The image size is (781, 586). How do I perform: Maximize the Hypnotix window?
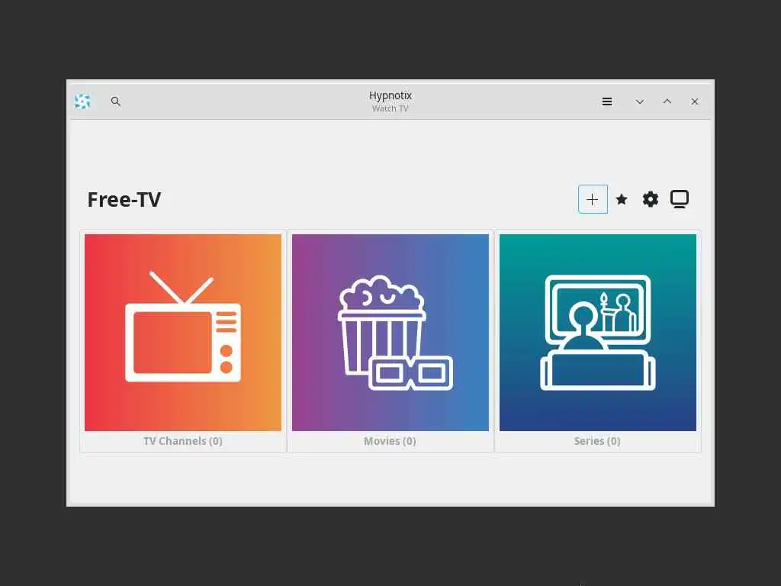click(667, 101)
